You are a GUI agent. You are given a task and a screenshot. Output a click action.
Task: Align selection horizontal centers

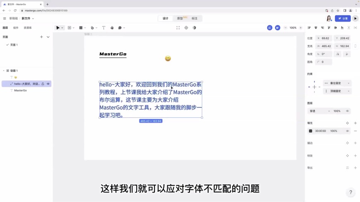coord(316,28)
